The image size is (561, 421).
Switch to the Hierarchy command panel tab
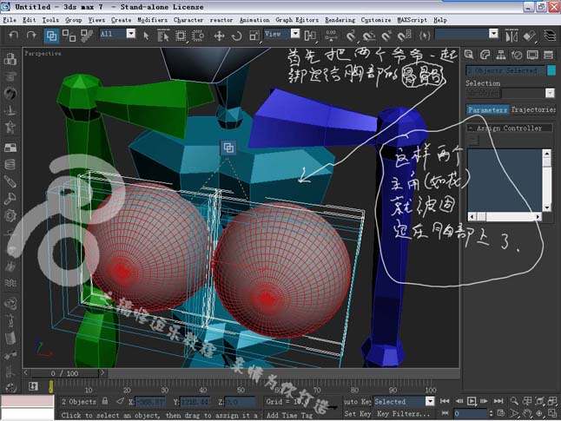(501, 55)
